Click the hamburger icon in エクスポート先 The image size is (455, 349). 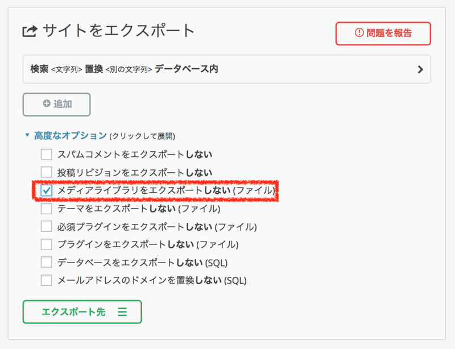click(122, 312)
